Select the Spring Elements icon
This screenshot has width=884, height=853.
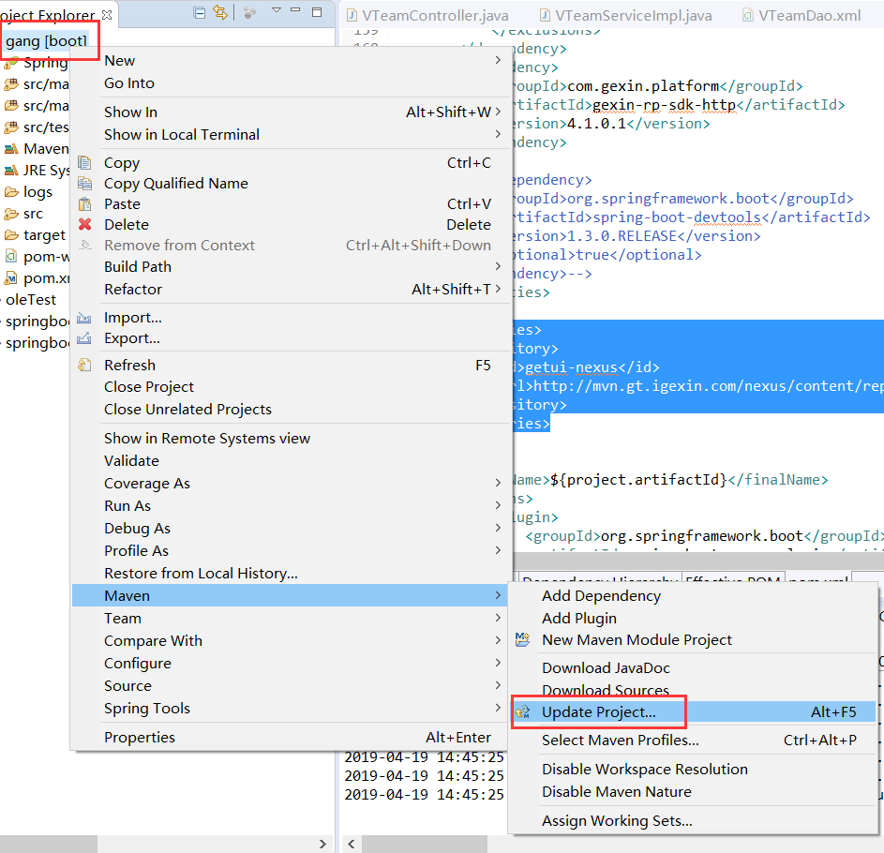[10, 65]
